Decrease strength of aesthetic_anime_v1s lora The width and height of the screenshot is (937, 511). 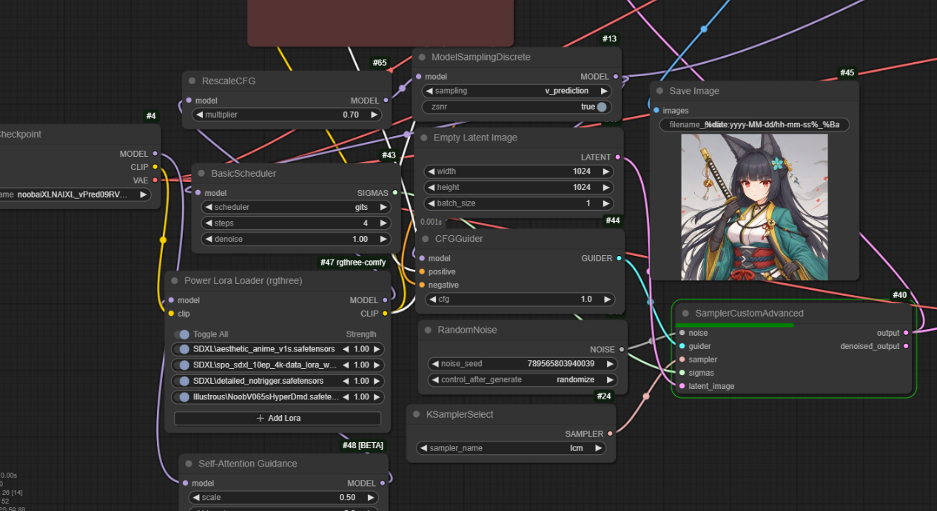pyautogui.click(x=346, y=349)
